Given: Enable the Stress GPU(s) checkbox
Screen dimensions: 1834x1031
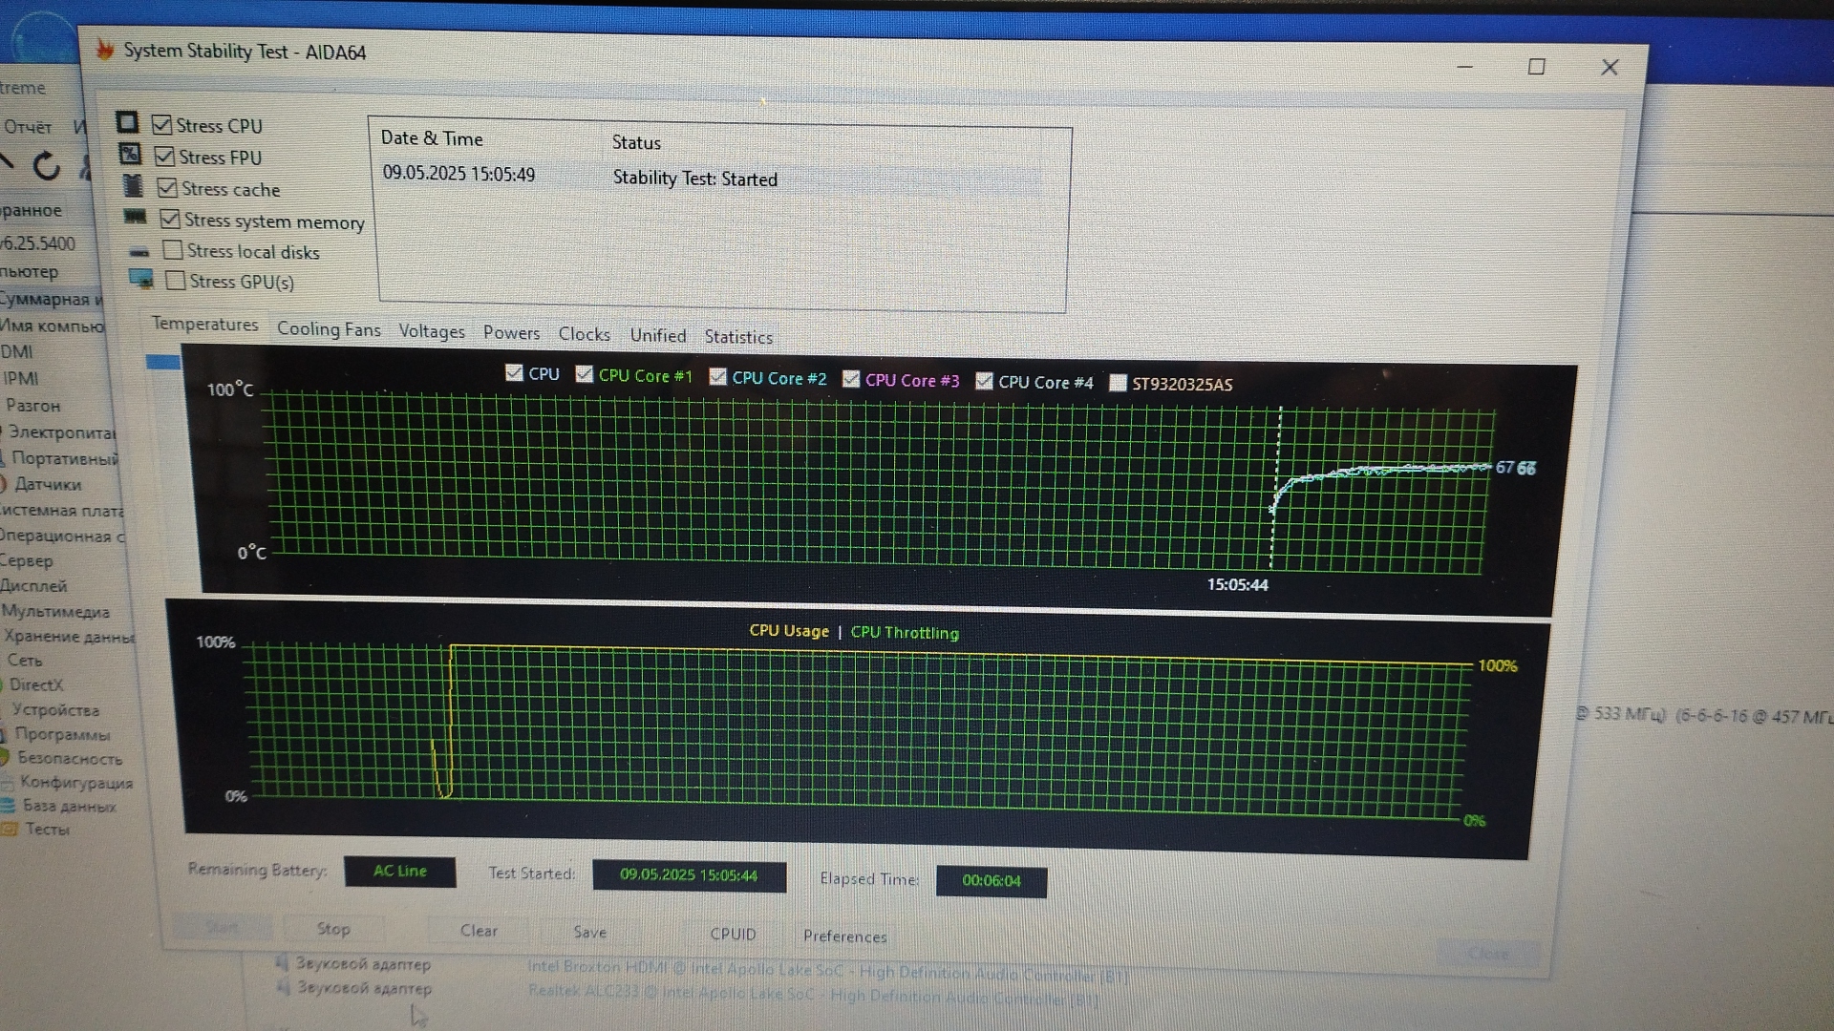Looking at the screenshot, I should [176, 281].
